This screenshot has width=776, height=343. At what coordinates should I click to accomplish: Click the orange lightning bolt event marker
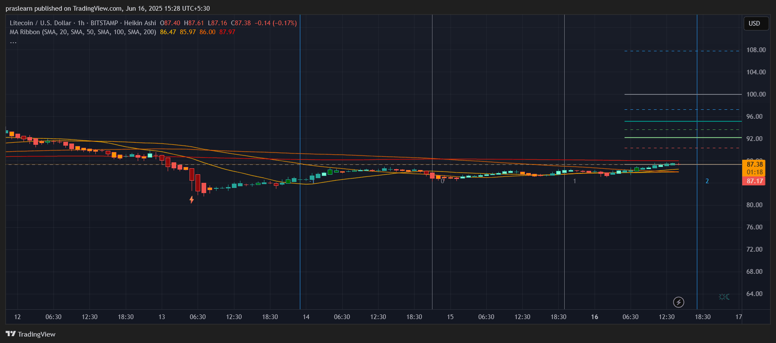point(192,199)
